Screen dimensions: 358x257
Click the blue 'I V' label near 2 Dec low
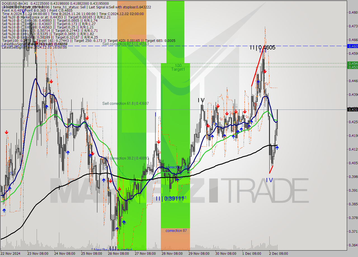269,180
